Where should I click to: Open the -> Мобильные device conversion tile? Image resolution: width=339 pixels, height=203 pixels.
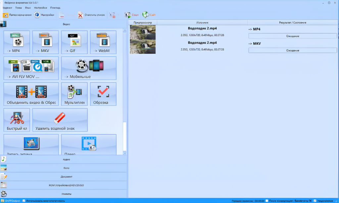tap(89, 68)
